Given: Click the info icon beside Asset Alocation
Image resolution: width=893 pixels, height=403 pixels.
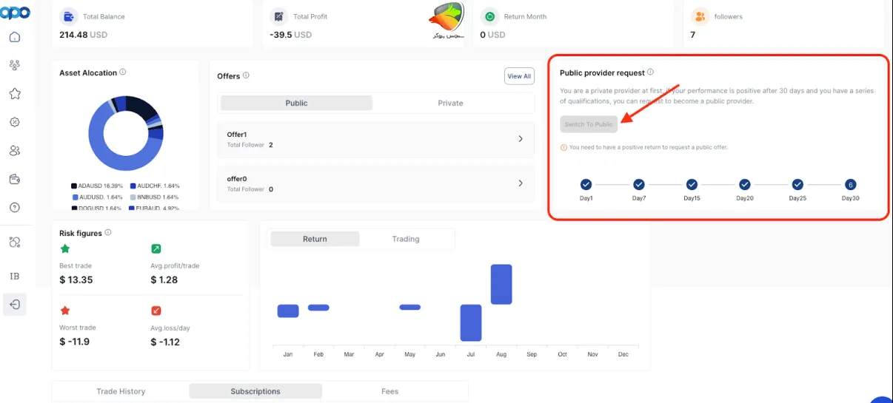Looking at the screenshot, I should coord(123,72).
